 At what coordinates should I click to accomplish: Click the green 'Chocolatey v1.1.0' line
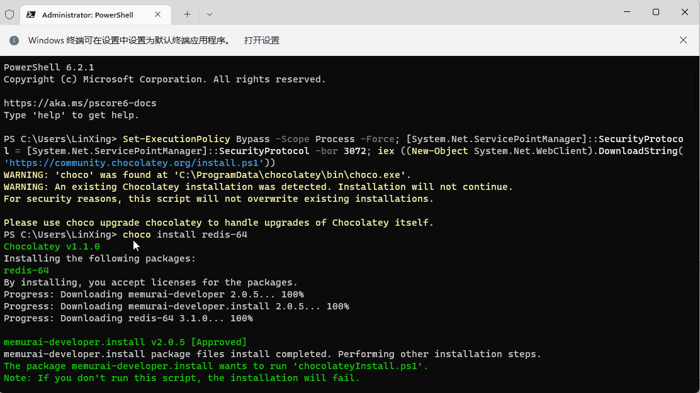tap(52, 246)
